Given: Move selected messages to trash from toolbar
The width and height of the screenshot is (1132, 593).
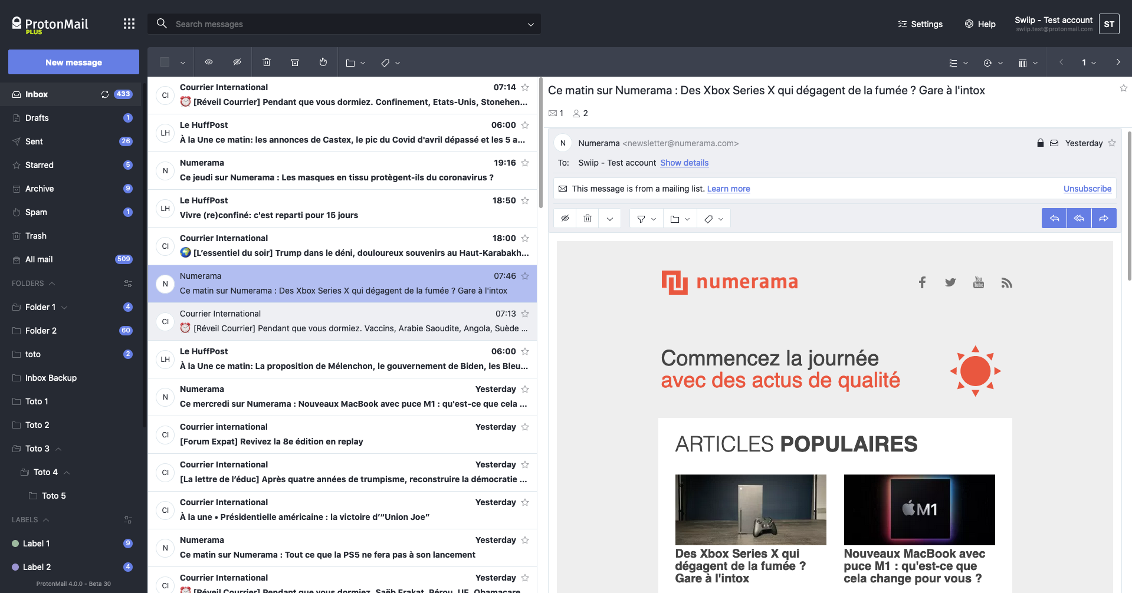Looking at the screenshot, I should click(267, 62).
